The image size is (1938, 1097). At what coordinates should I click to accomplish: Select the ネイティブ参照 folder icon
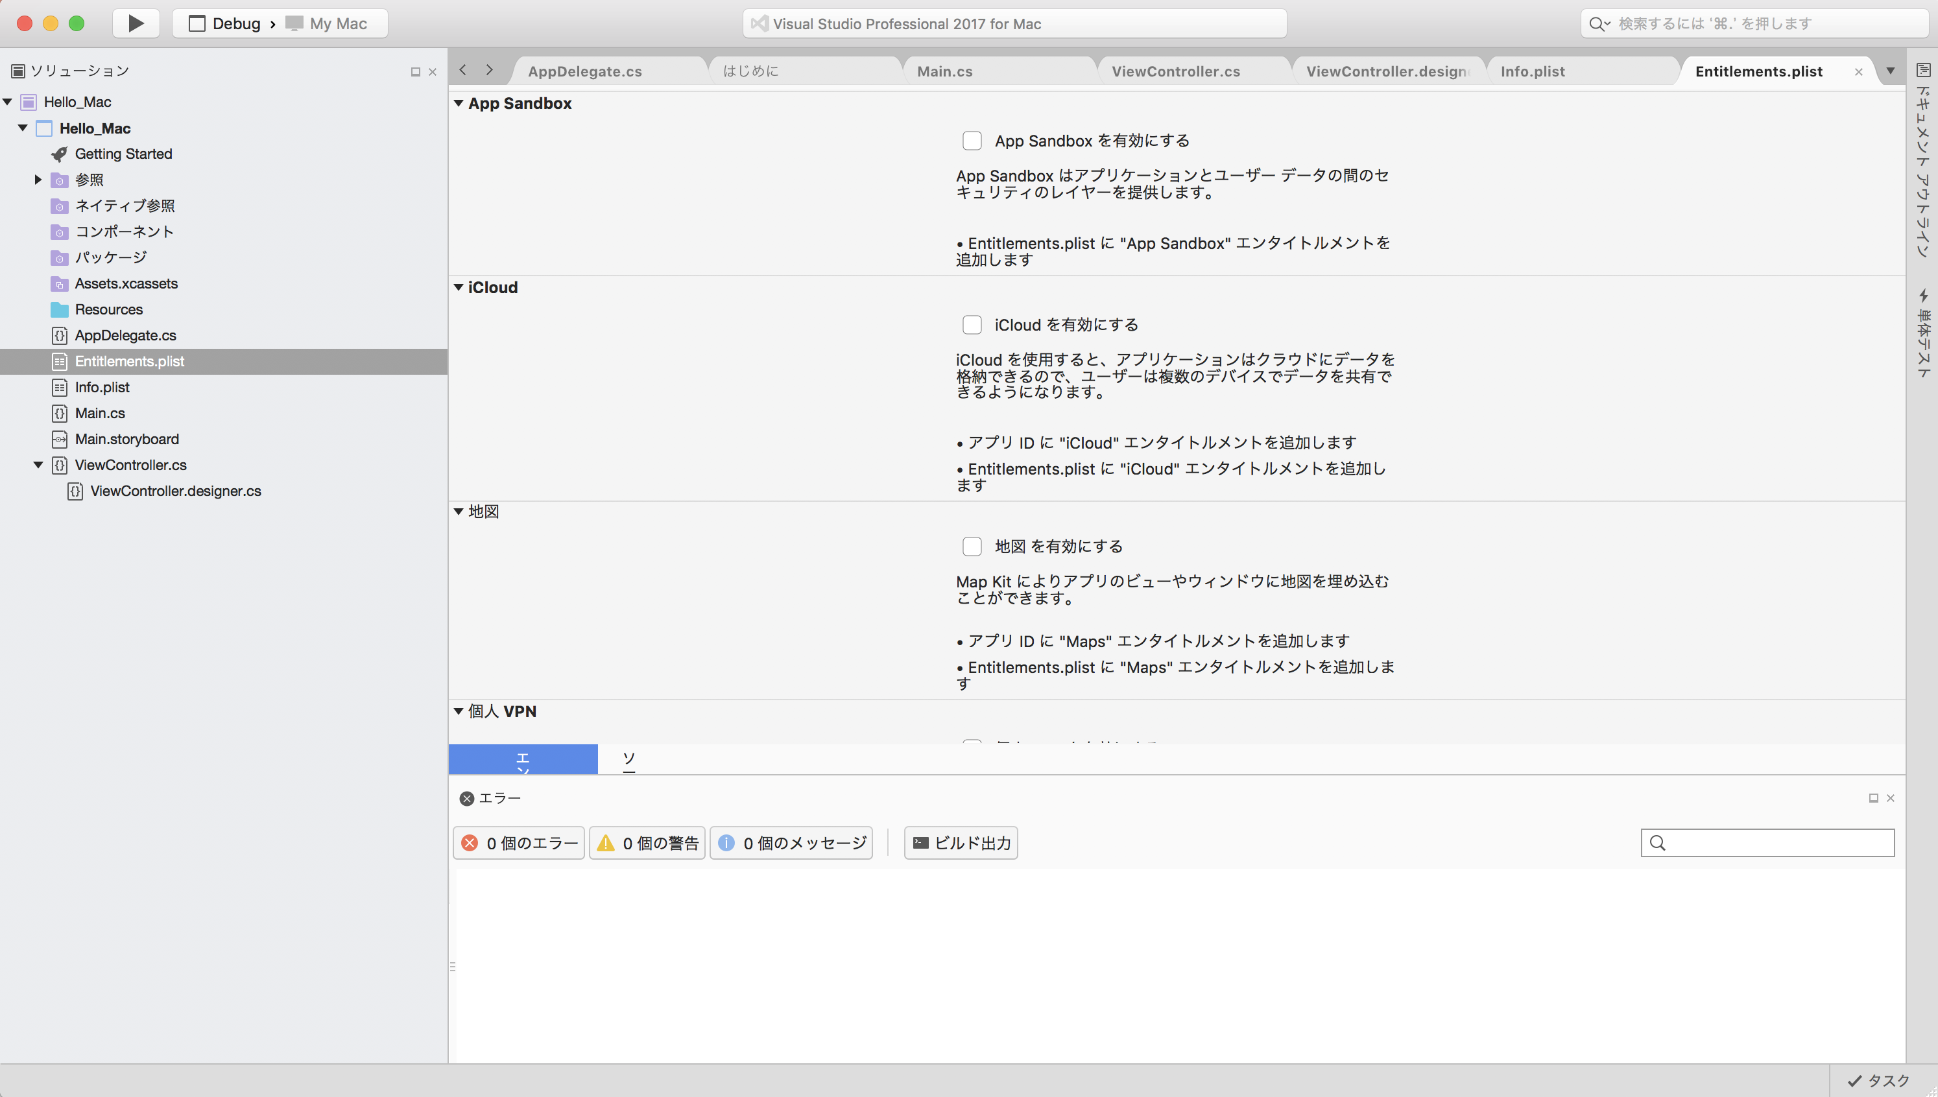coord(60,206)
